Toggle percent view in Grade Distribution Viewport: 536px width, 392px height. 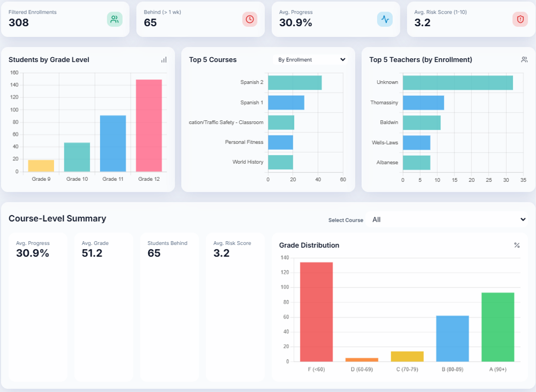click(516, 246)
